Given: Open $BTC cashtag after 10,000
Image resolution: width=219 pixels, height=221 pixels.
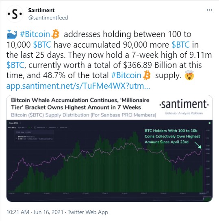Looking at the screenshot, I should 42,45.
